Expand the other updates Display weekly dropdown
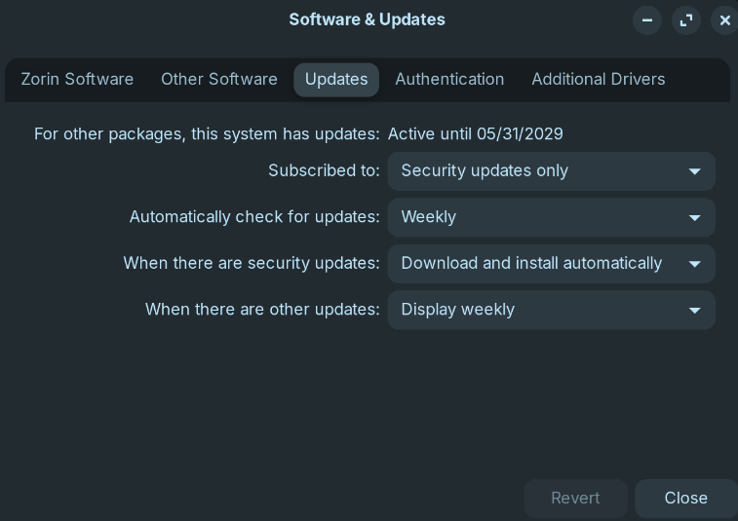Viewport: 738px width, 521px height. [551, 310]
